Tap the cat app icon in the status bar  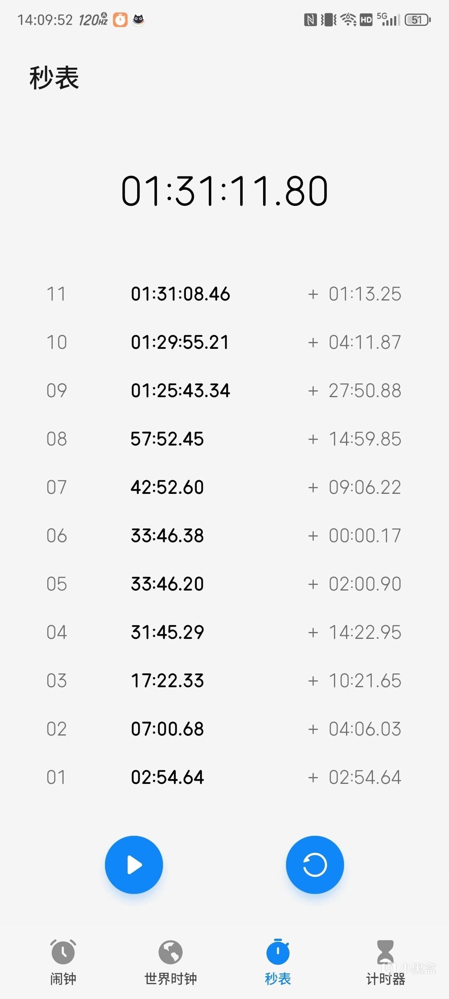coord(138,20)
